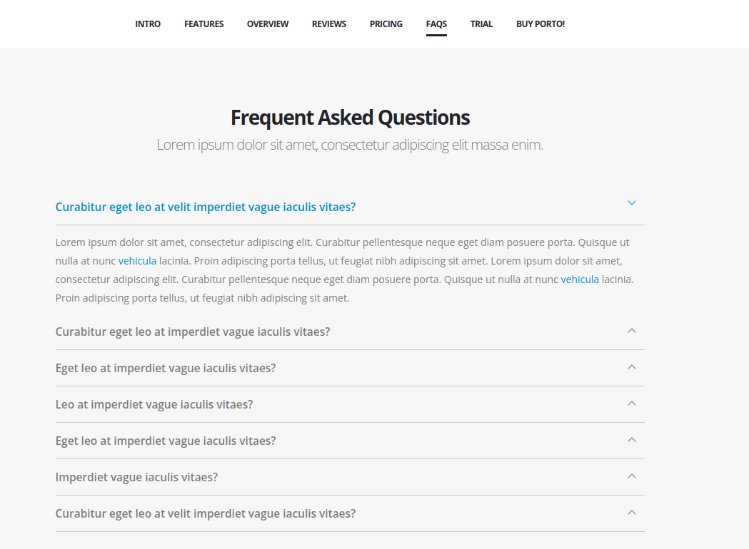749x549 pixels.
Task: Follow the first "vehicula" link in the answer
Action: click(x=137, y=261)
